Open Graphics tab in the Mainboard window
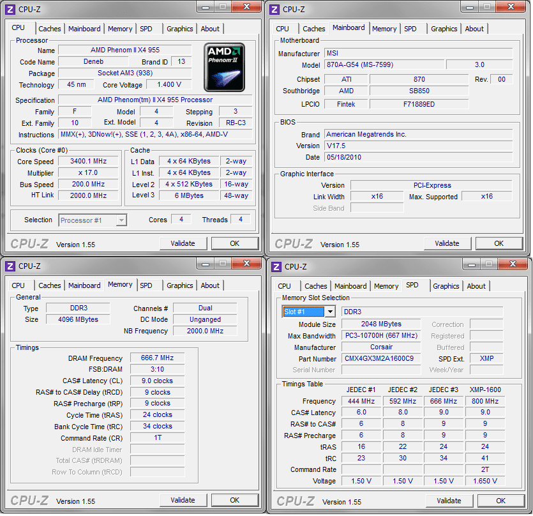533x516 pixels. pos(444,29)
